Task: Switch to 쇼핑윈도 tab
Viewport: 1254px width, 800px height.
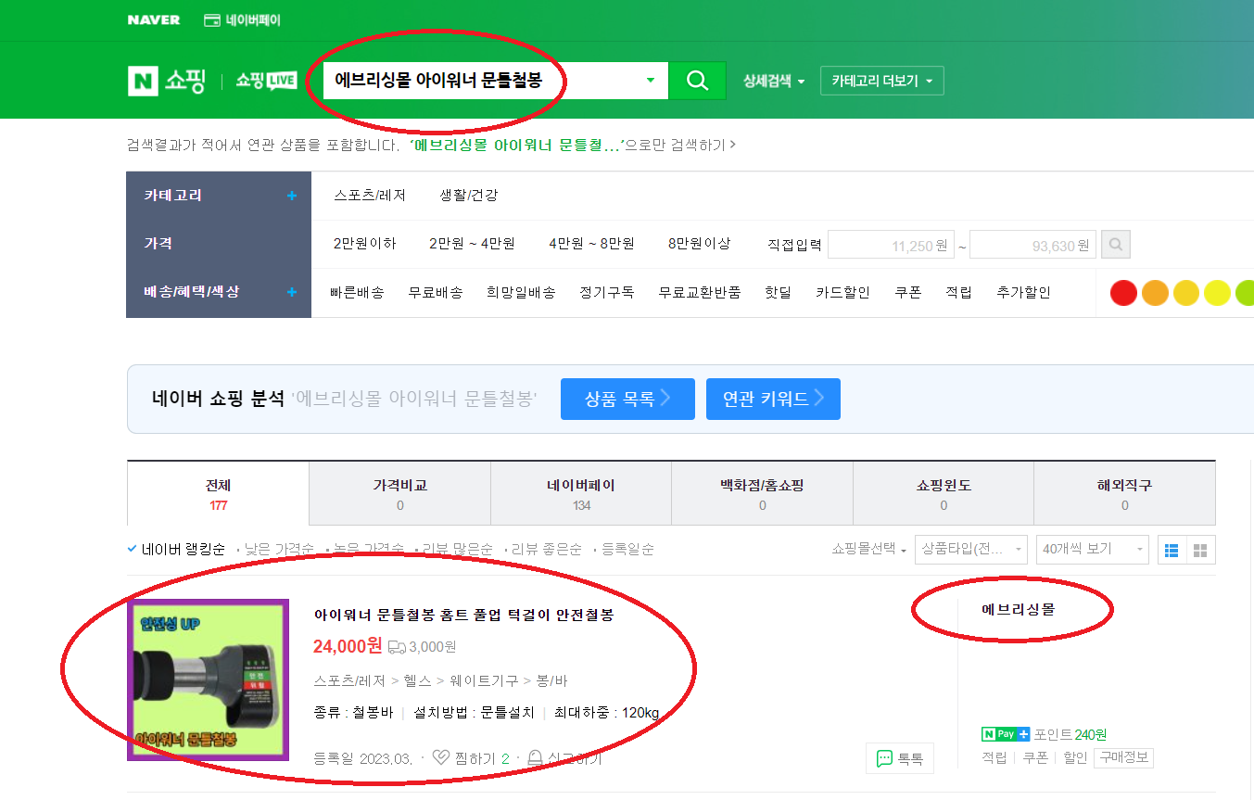Action: click(x=944, y=494)
